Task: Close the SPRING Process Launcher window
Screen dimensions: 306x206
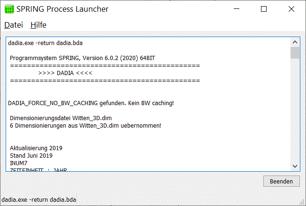Action: [x=291, y=9]
